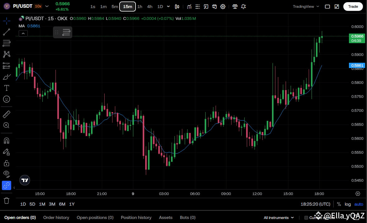Image resolution: width=367 pixels, height=223 pixels.
Task: Open the emoji icons tool
Action: click(7, 99)
